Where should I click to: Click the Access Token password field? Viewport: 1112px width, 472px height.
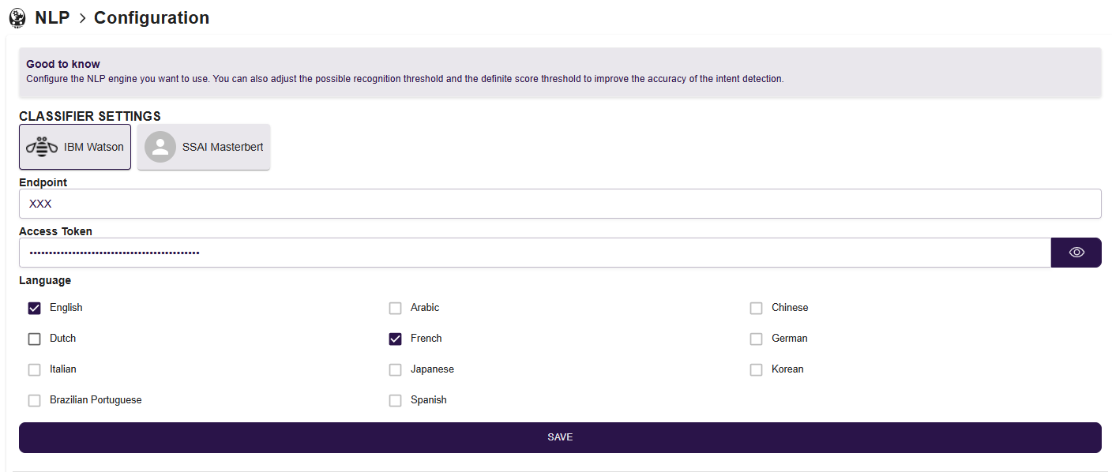tap(535, 253)
